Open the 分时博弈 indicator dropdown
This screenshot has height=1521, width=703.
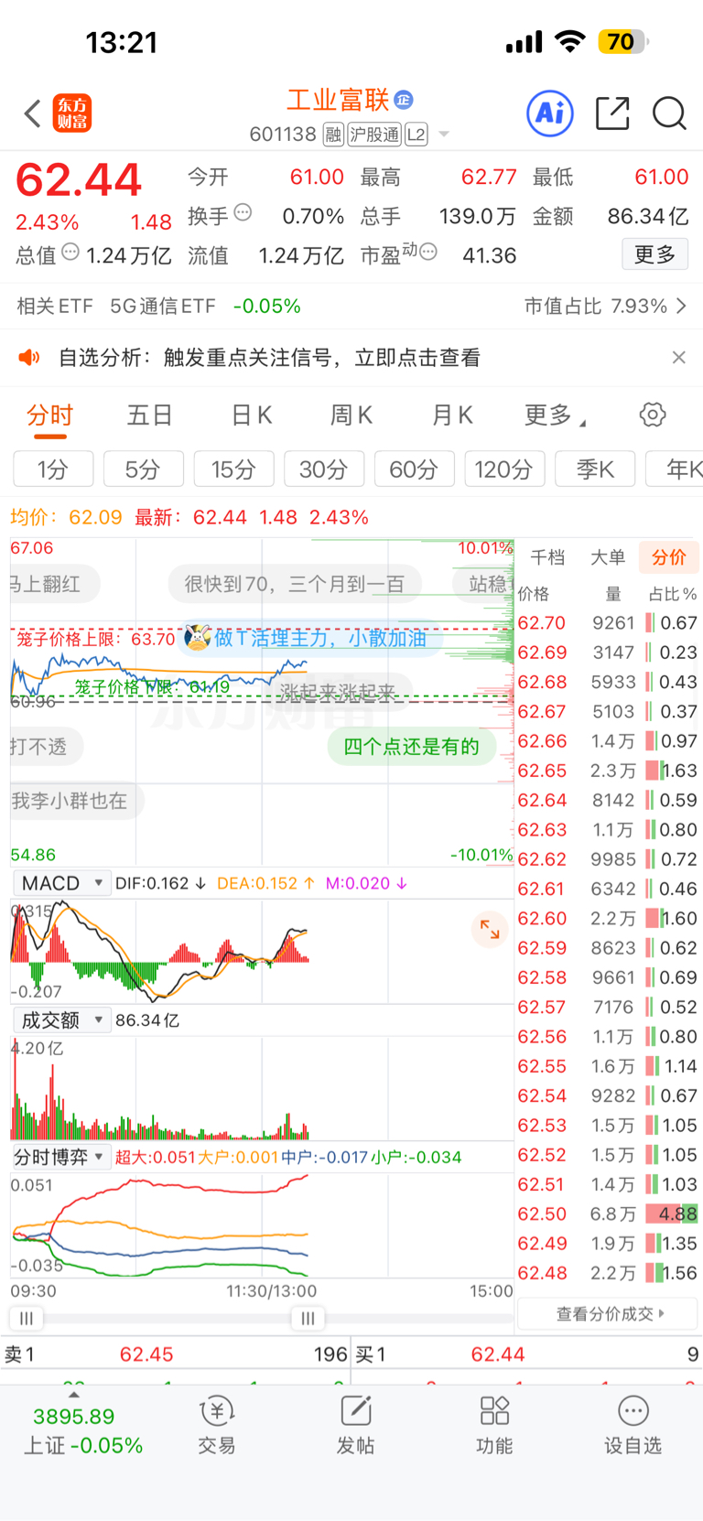pos(62,1157)
